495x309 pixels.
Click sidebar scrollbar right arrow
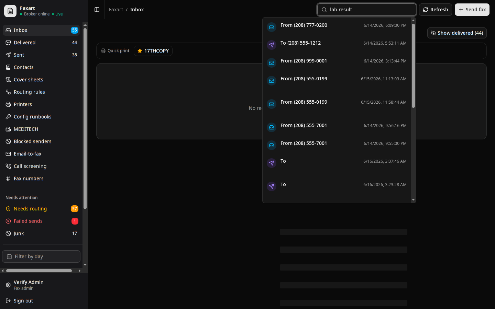pyautogui.click(x=80, y=271)
